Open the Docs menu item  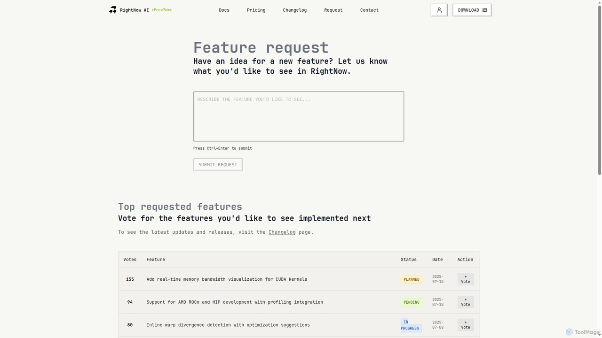(224, 10)
